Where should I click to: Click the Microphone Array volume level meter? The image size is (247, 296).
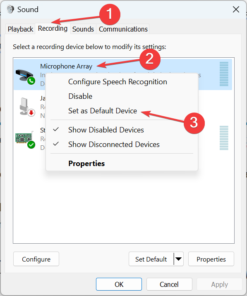pos(224,74)
